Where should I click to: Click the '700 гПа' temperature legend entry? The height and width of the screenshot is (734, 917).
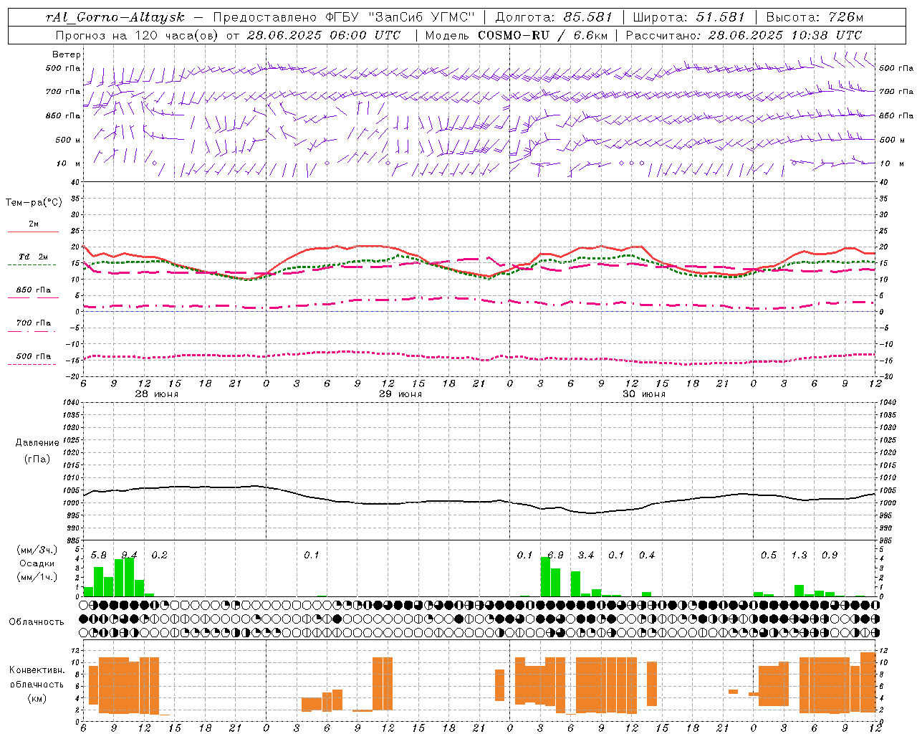click(x=34, y=323)
